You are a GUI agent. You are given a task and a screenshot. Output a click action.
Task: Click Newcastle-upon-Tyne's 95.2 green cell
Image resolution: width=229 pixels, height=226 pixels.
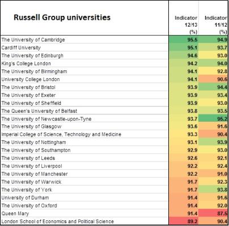213,119
